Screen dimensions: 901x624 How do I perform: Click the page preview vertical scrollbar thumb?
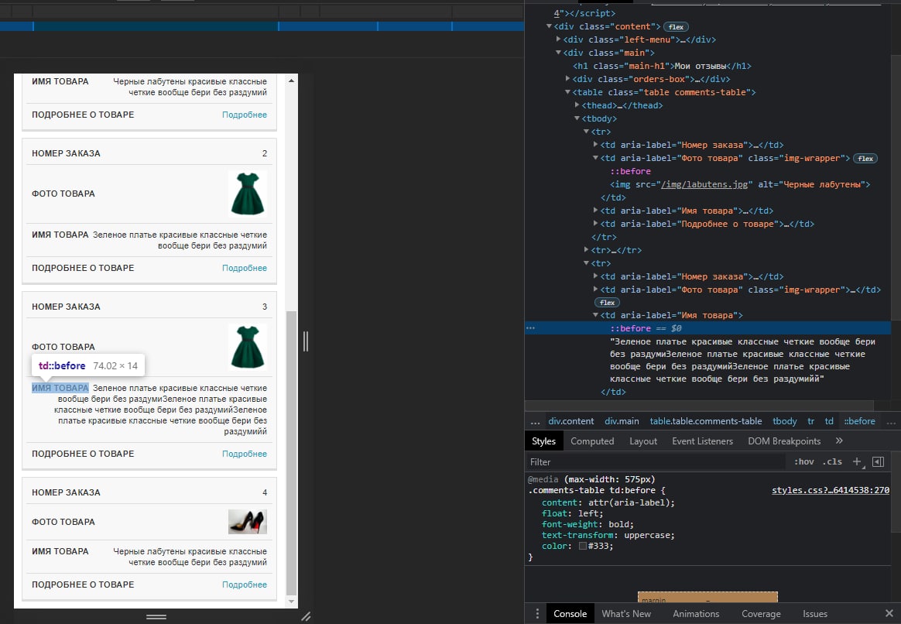point(291,453)
